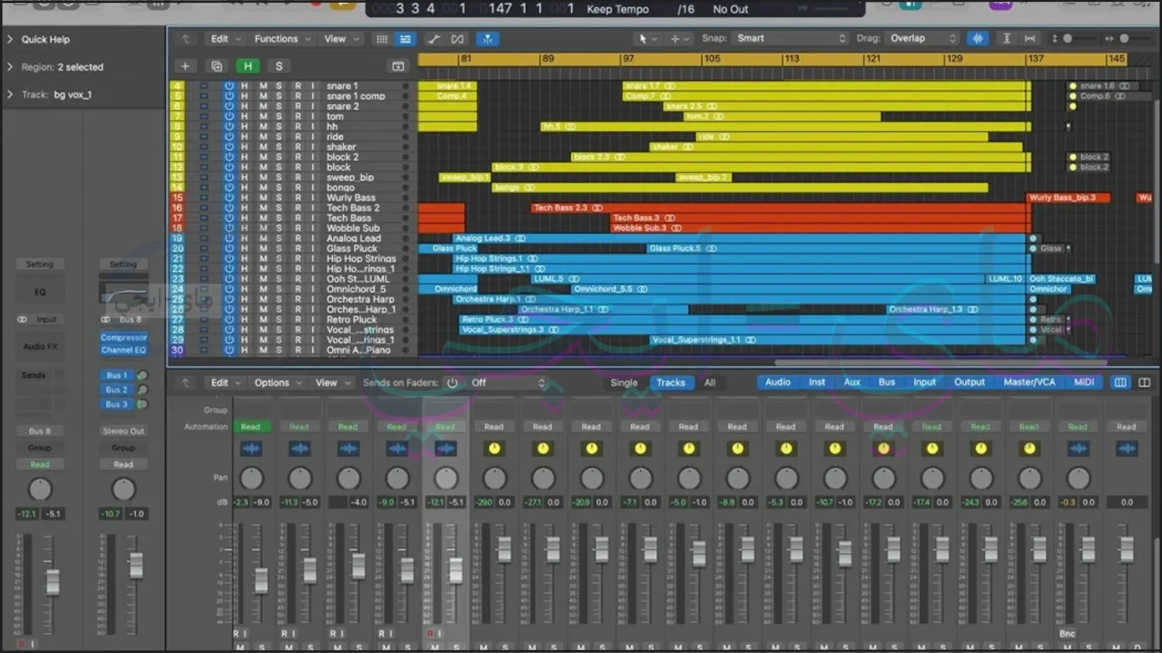
Task: Switch Mixer to narrow channel strips icon
Action: pyautogui.click(x=1121, y=383)
